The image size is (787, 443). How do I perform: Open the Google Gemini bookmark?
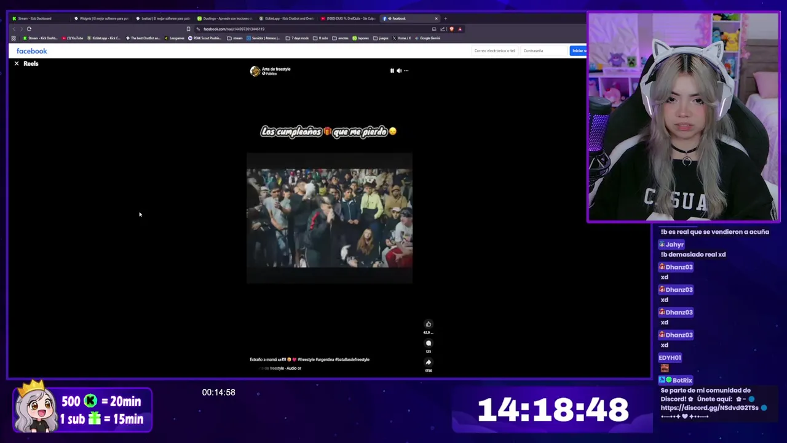pyautogui.click(x=427, y=38)
